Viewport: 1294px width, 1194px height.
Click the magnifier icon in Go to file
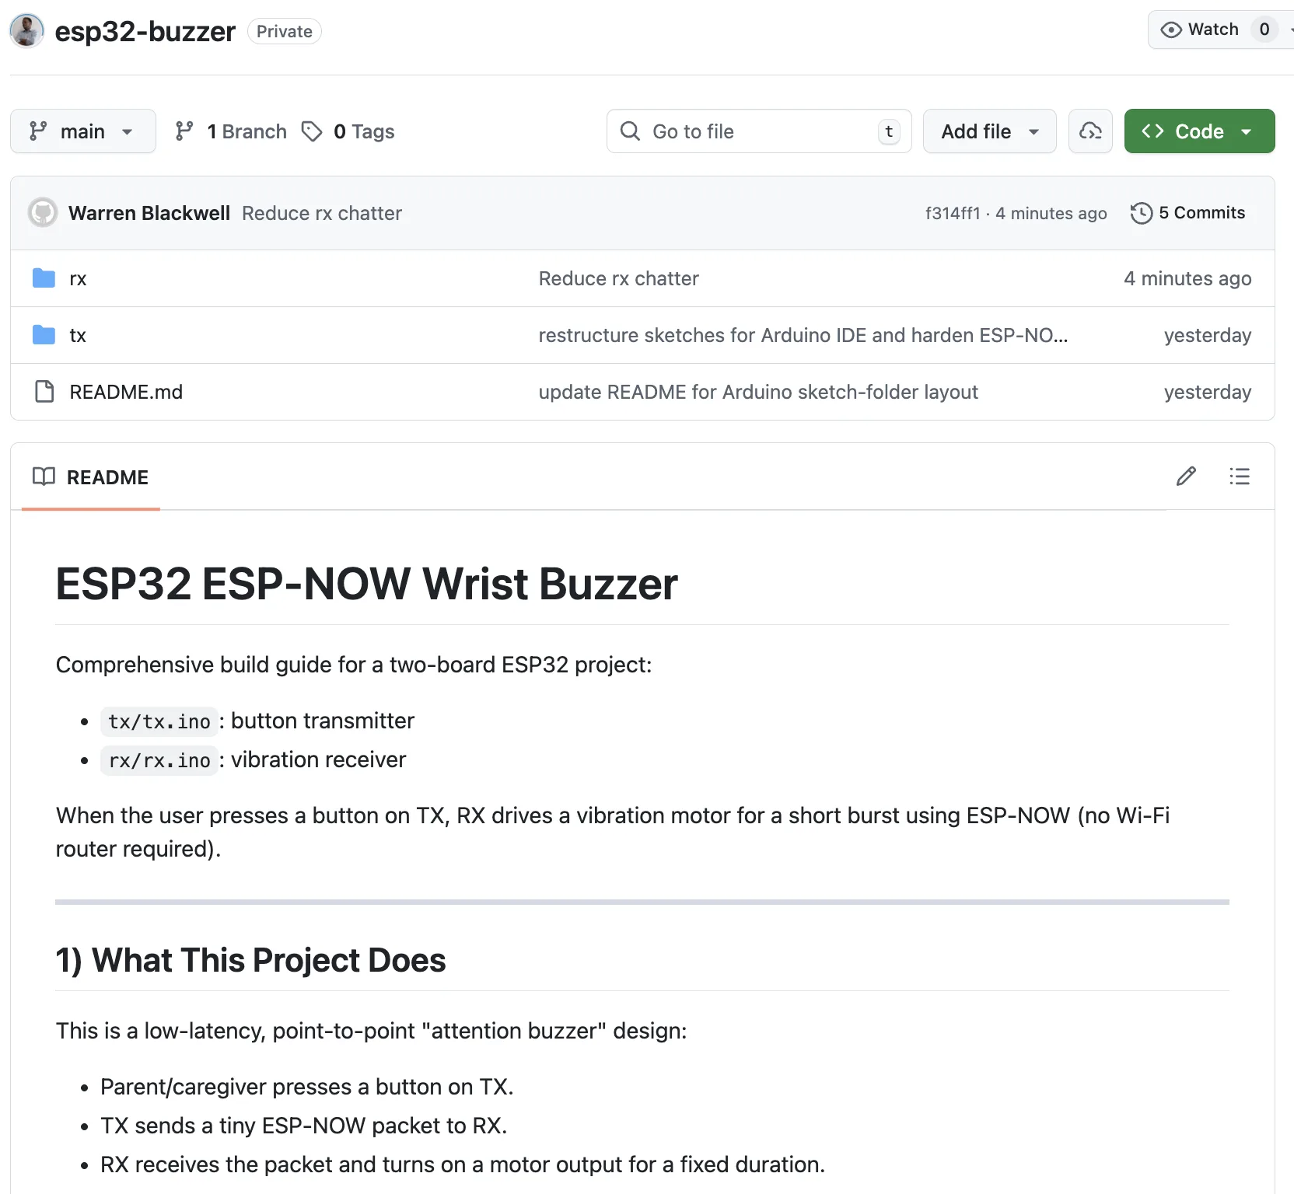[x=630, y=131]
